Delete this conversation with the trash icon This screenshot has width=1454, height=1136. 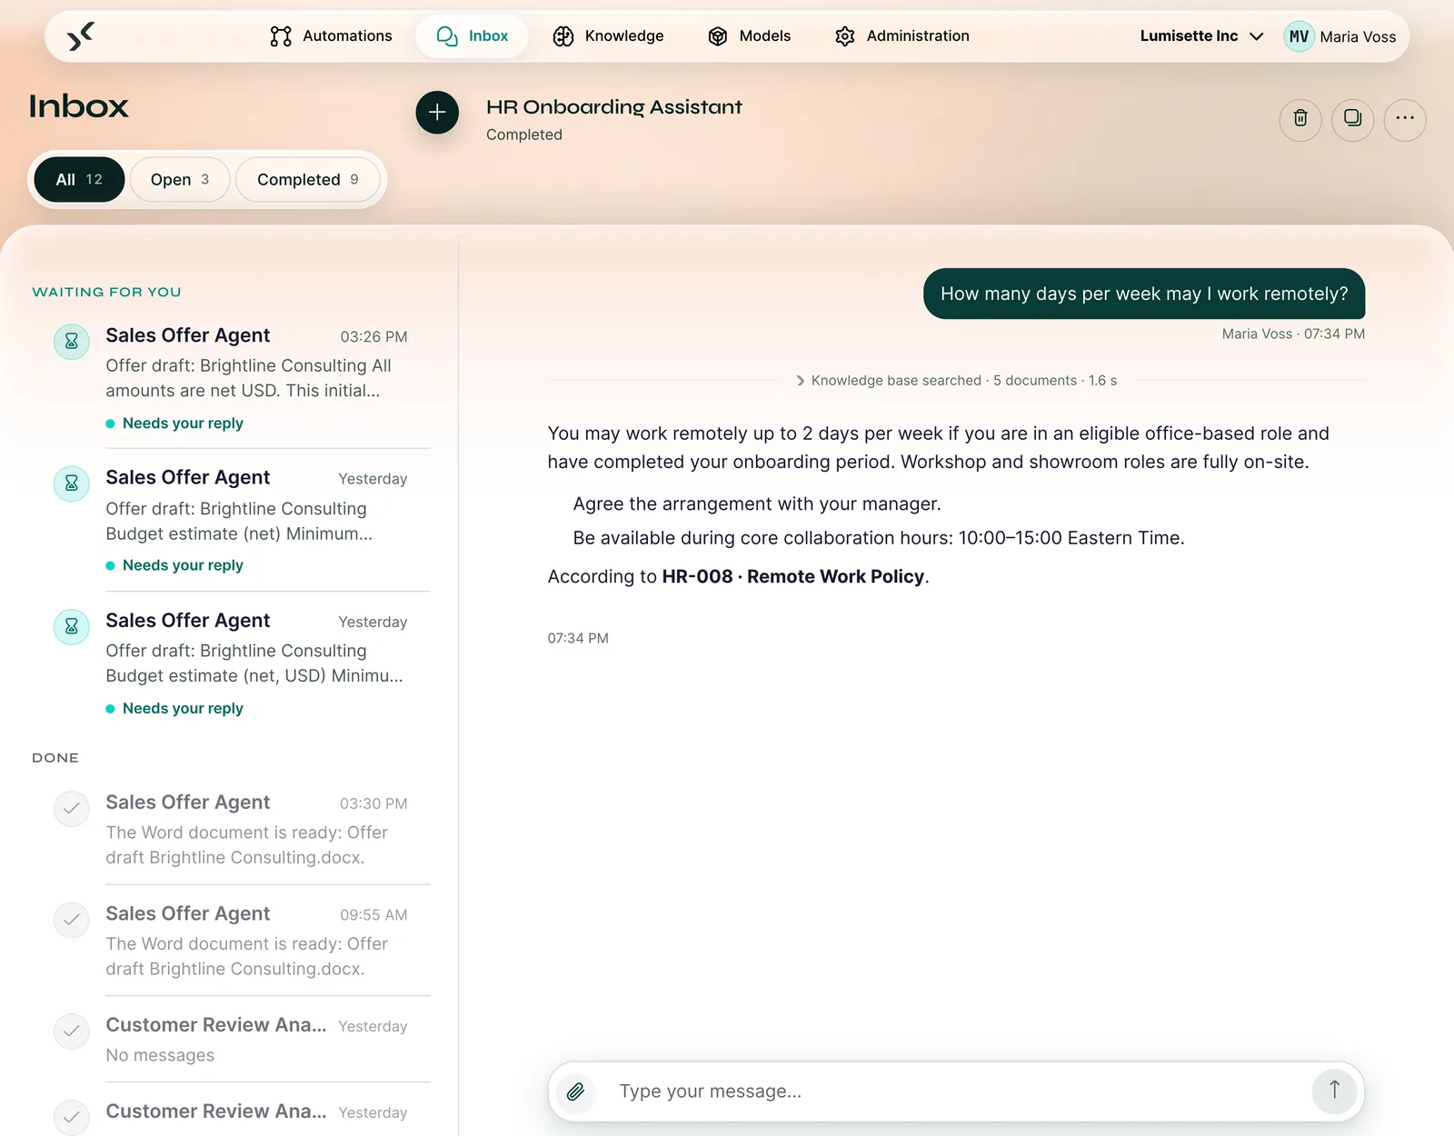(1300, 119)
